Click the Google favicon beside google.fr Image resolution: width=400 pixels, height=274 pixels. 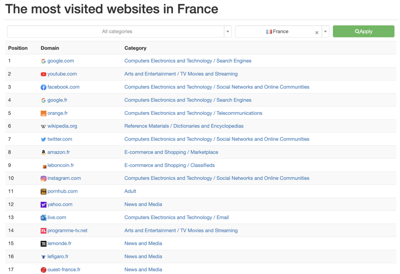43,100
